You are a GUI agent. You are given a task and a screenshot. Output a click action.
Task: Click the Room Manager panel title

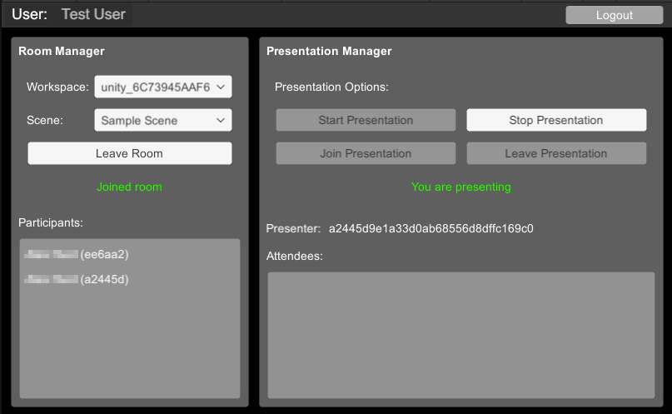(62, 51)
